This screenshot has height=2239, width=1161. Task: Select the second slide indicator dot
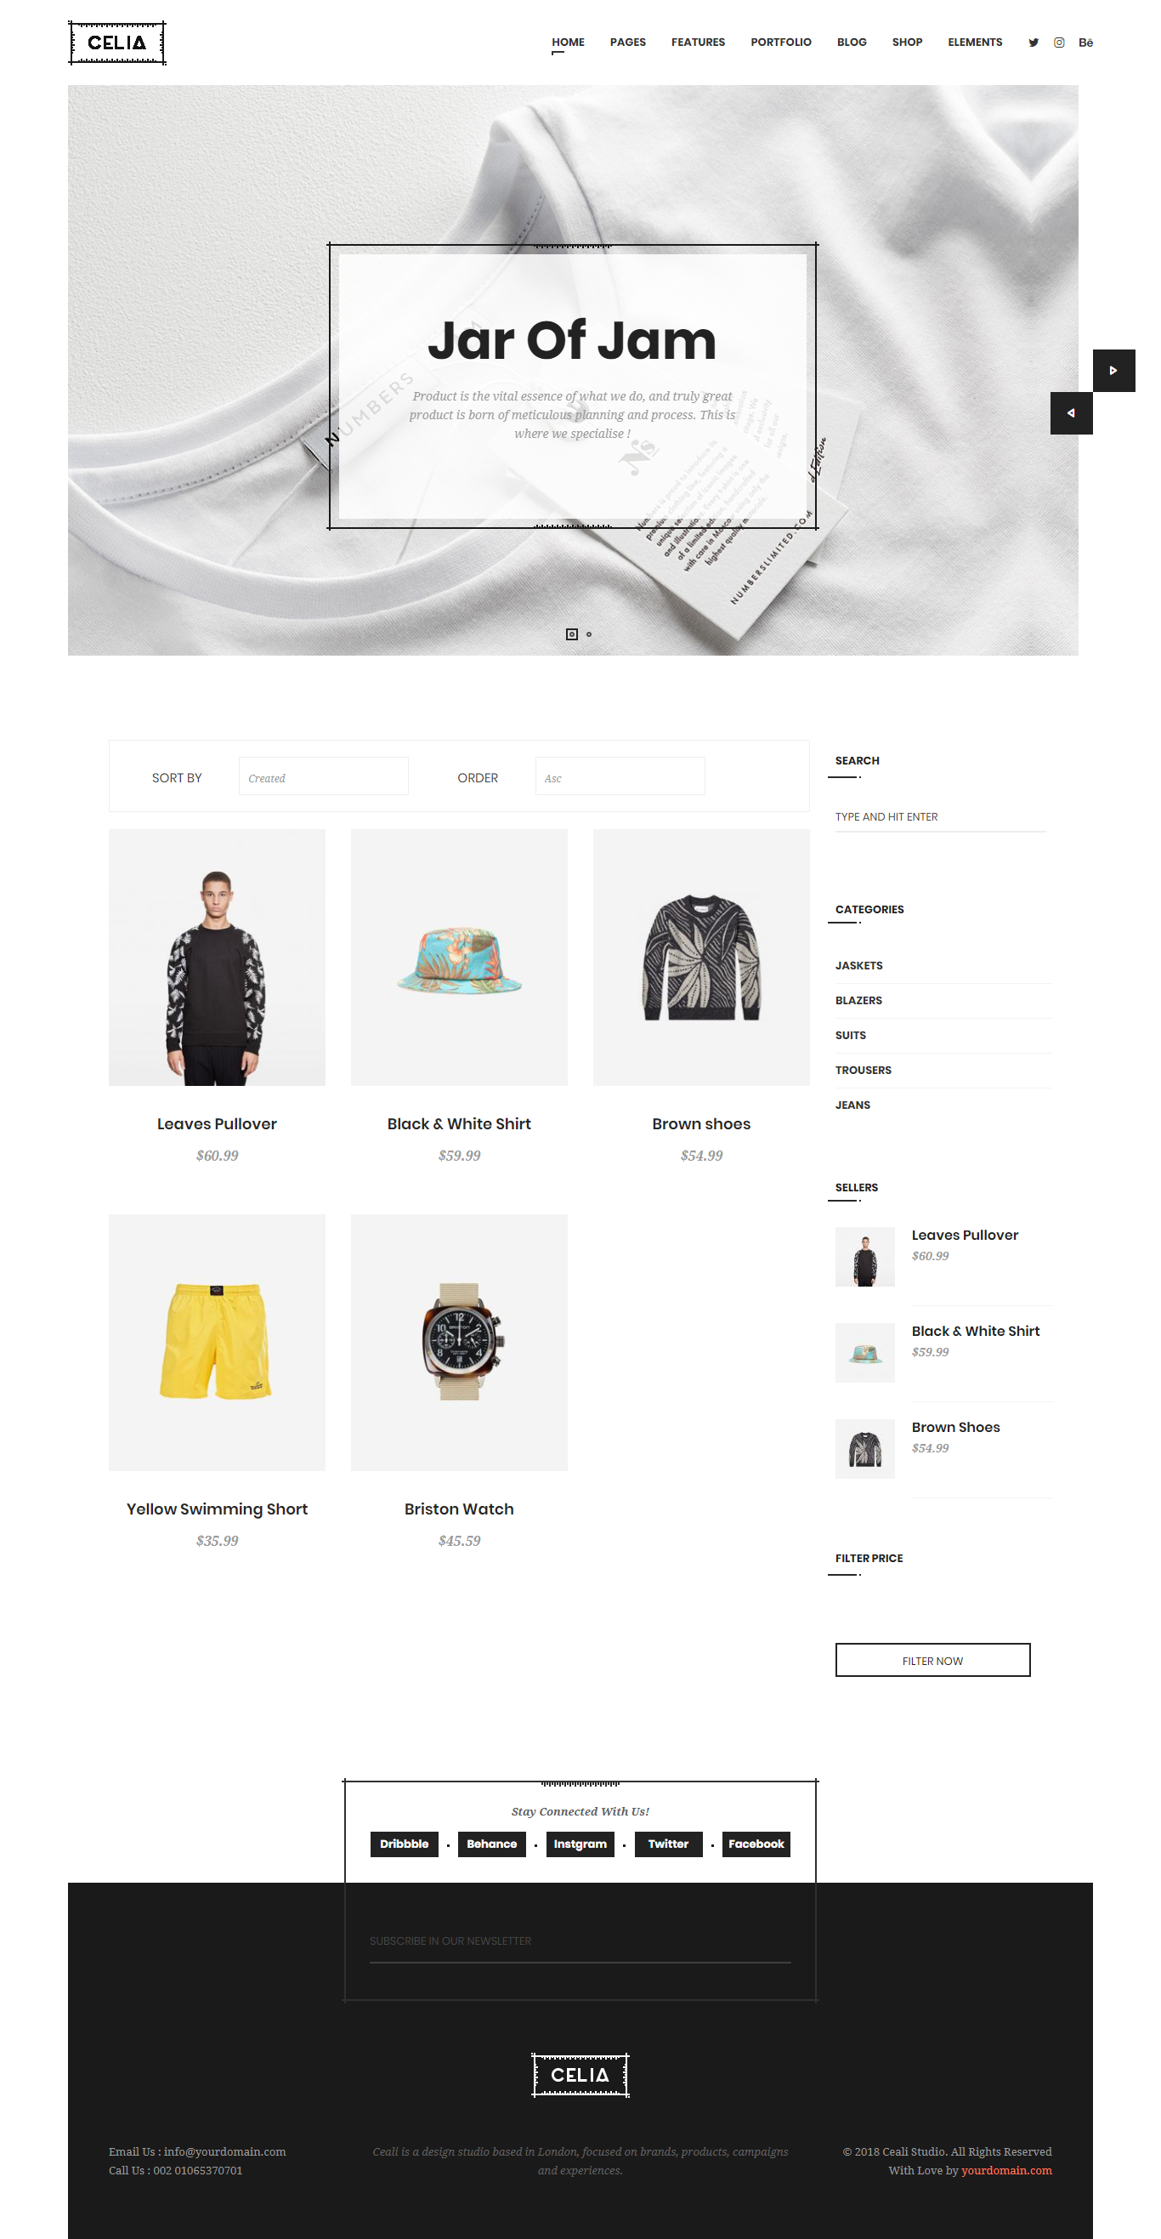(589, 634)
